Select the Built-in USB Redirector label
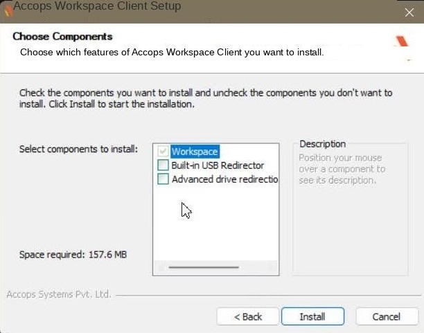This screenshot has width=424, height=333. (x=218, y=165)
